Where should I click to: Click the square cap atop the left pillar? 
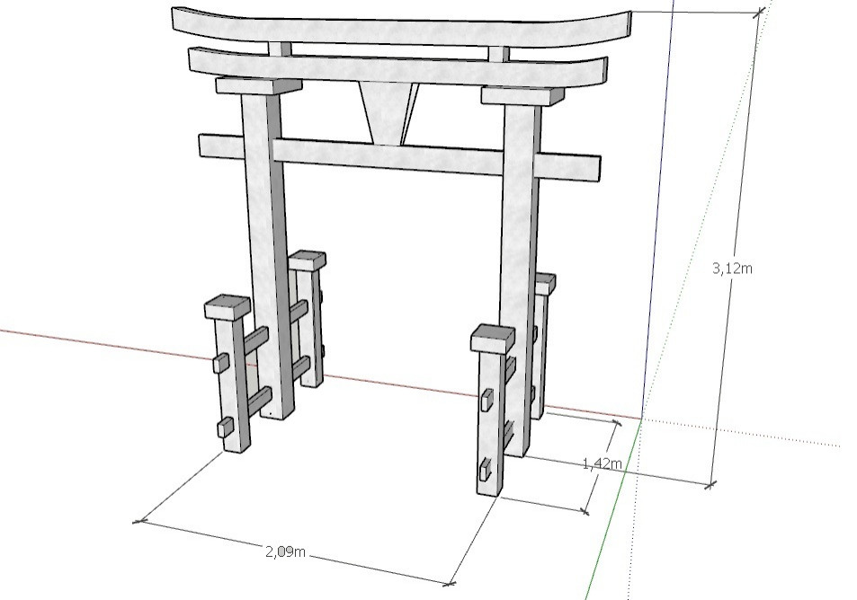click(x=257, y=85)
